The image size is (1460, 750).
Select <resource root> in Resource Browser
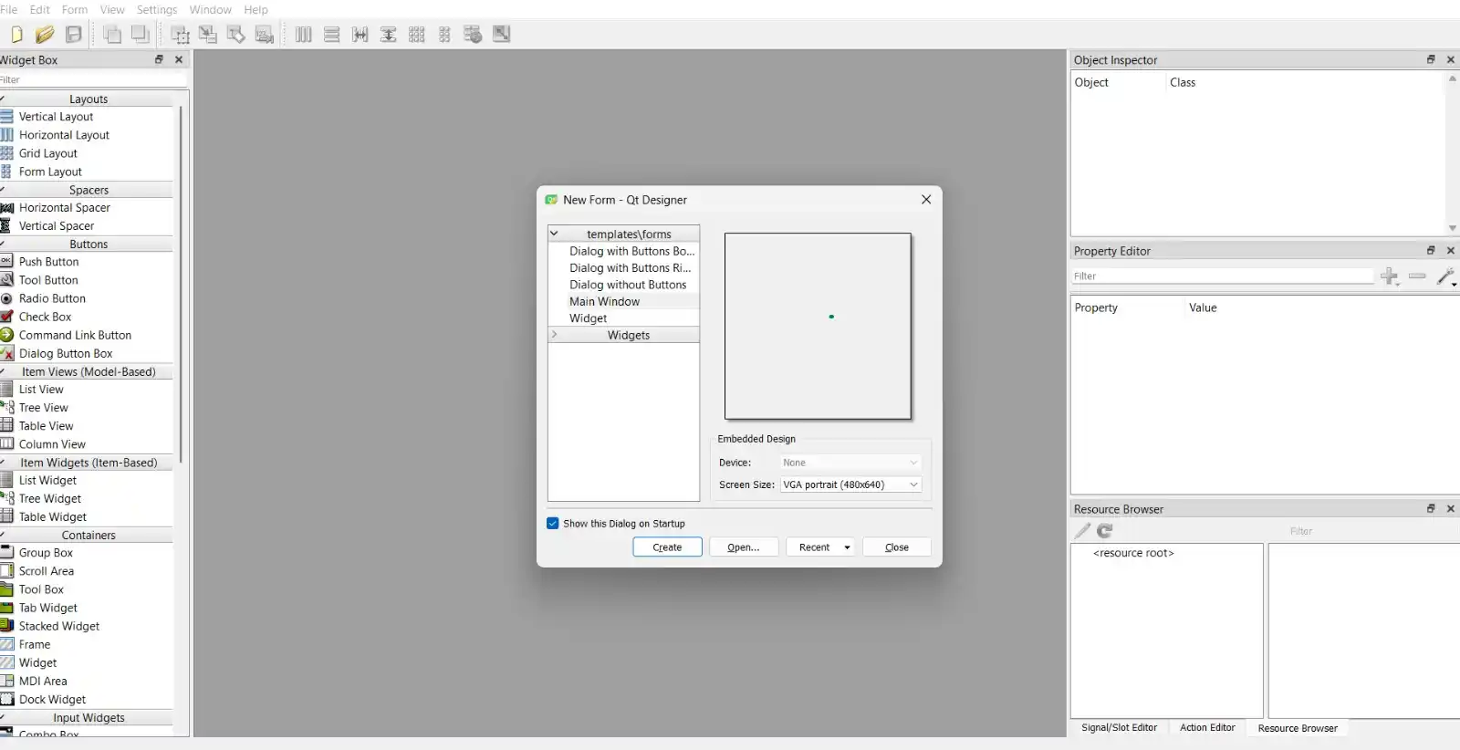[1133, 553]
